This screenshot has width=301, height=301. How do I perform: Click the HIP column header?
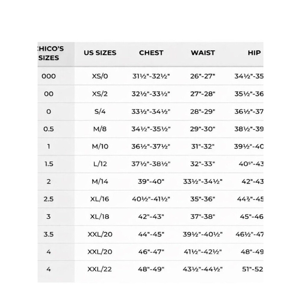254,53
